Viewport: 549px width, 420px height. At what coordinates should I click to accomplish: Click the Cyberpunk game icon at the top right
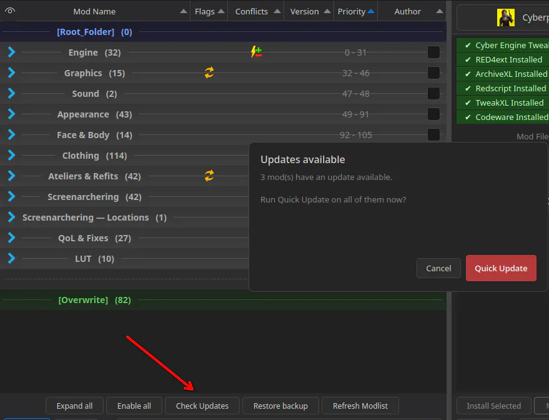tap(505, 17)
